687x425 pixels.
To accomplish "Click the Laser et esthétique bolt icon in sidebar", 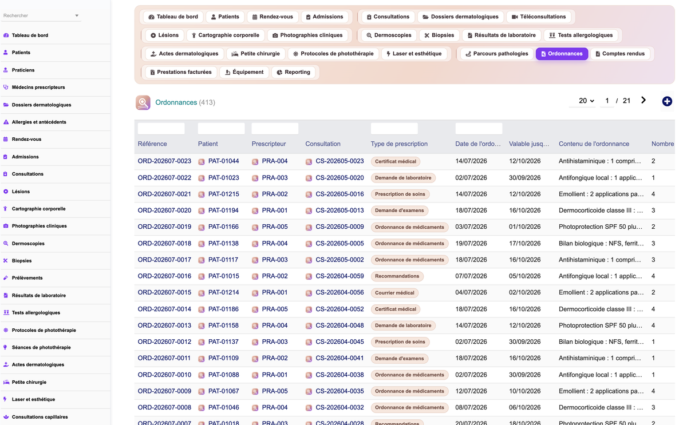I will 6,399.
